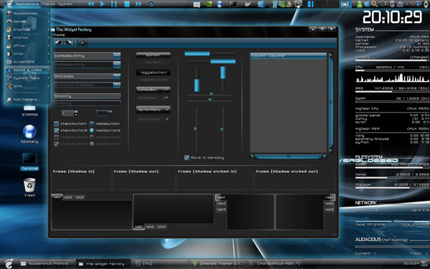Image resolution: width=430 pixels, height=269 pixels.
Task: Click into the enabled GtkEntry text field
Action: point(87,96)
